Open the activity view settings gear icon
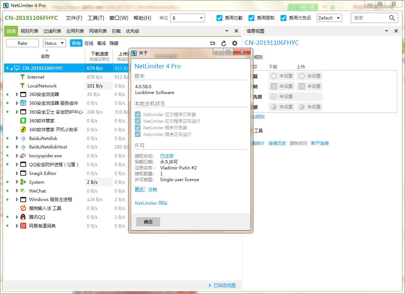Image resolution: width=405 pixels, height=294 pixels. coord(235,43)
